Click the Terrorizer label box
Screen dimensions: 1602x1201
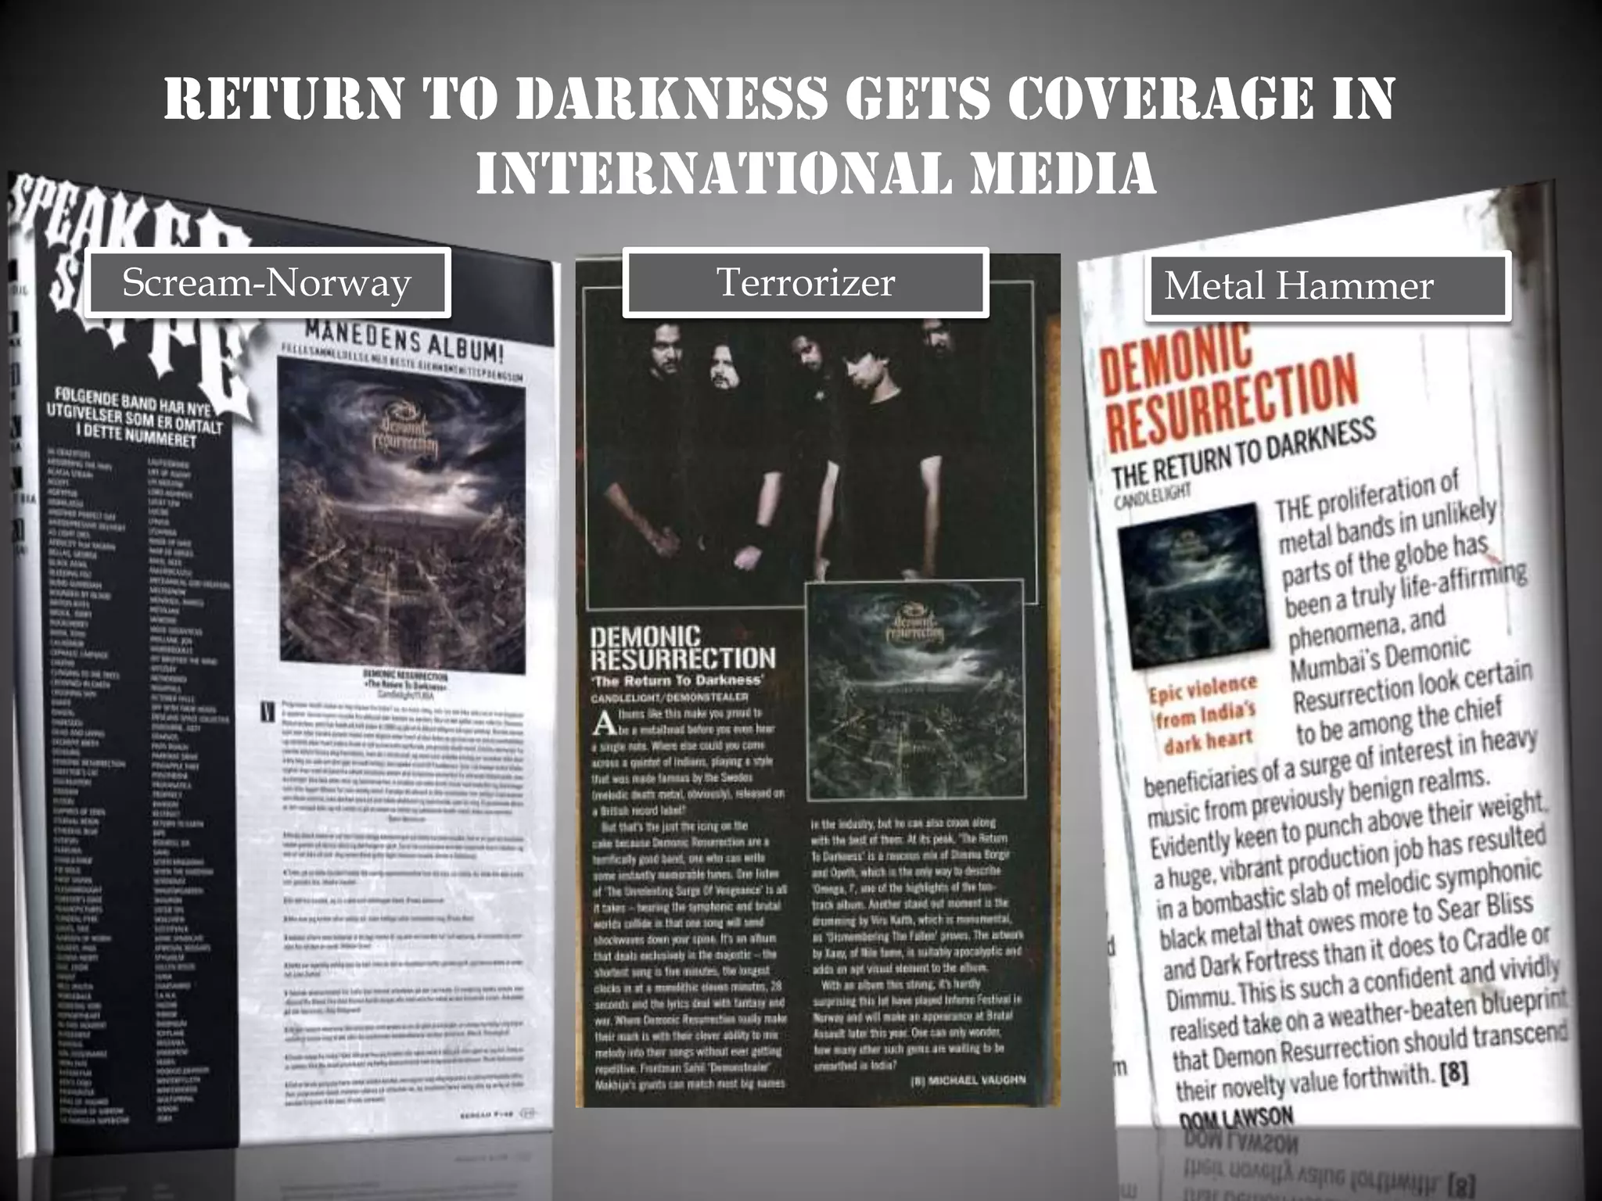coord(806,283)
